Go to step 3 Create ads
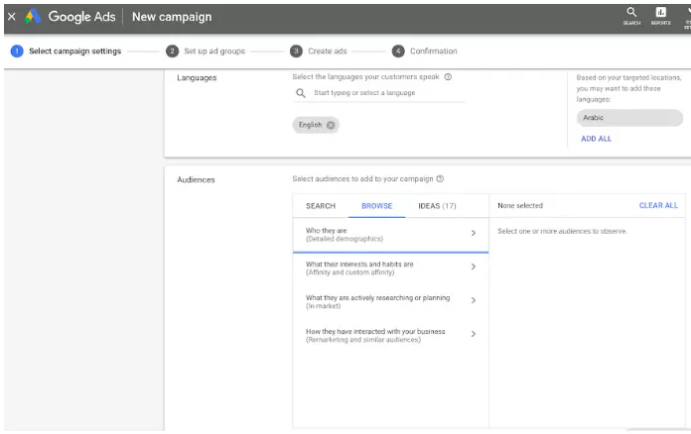The image size is (691, 434). click(318, 51)
